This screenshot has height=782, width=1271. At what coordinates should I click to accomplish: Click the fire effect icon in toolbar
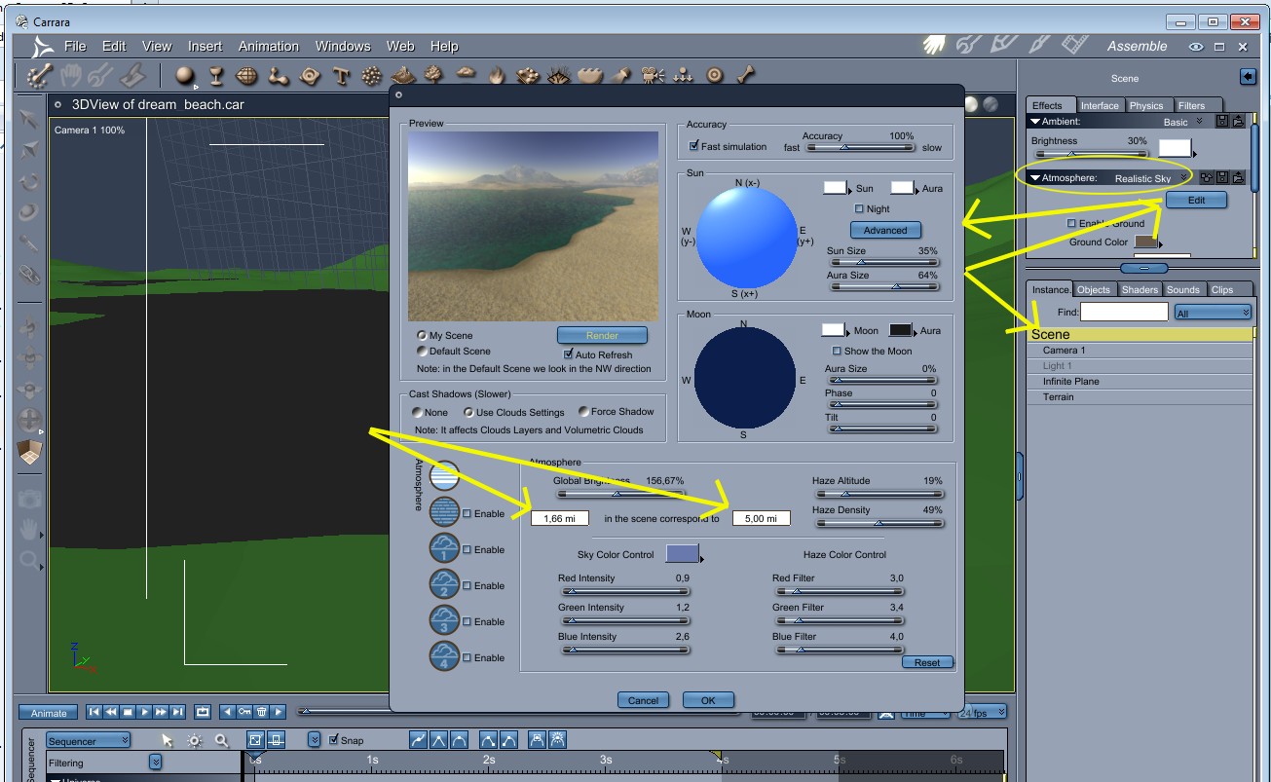496,75
